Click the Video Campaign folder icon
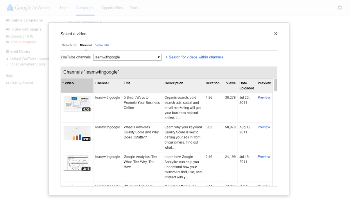The image size is (350, 218). 7,42
